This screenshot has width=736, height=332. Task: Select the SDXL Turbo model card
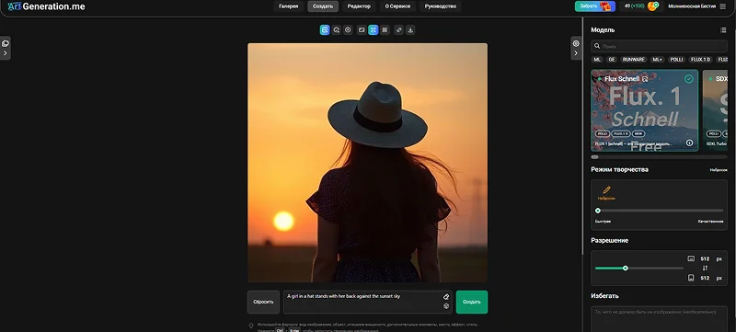(715, 110)
